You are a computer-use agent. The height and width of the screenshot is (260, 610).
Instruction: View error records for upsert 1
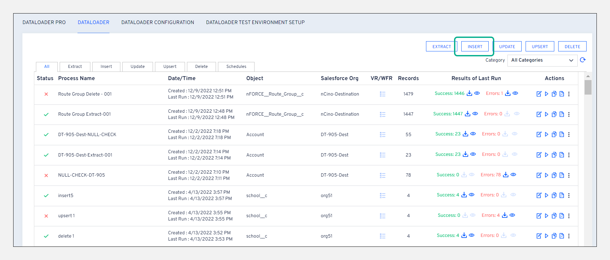(x=512, y=215)
